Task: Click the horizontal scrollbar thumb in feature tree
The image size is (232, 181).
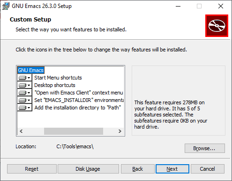Action: point(74,131)
